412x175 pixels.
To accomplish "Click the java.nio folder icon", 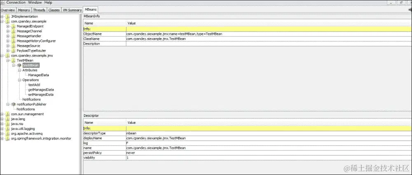I will point(7,124).
